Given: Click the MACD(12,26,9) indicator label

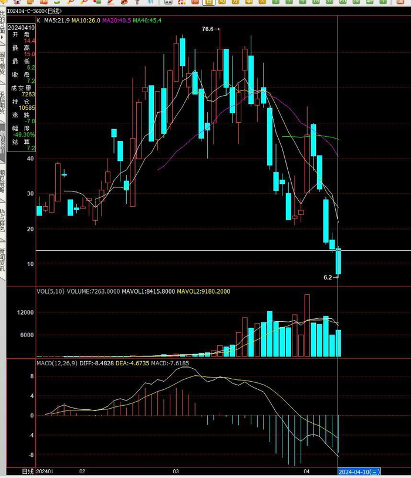Looking at the screenshot, I should (57, 363).
